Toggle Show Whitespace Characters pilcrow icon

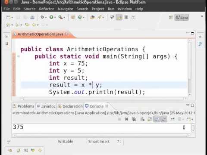tap(133, 18)
